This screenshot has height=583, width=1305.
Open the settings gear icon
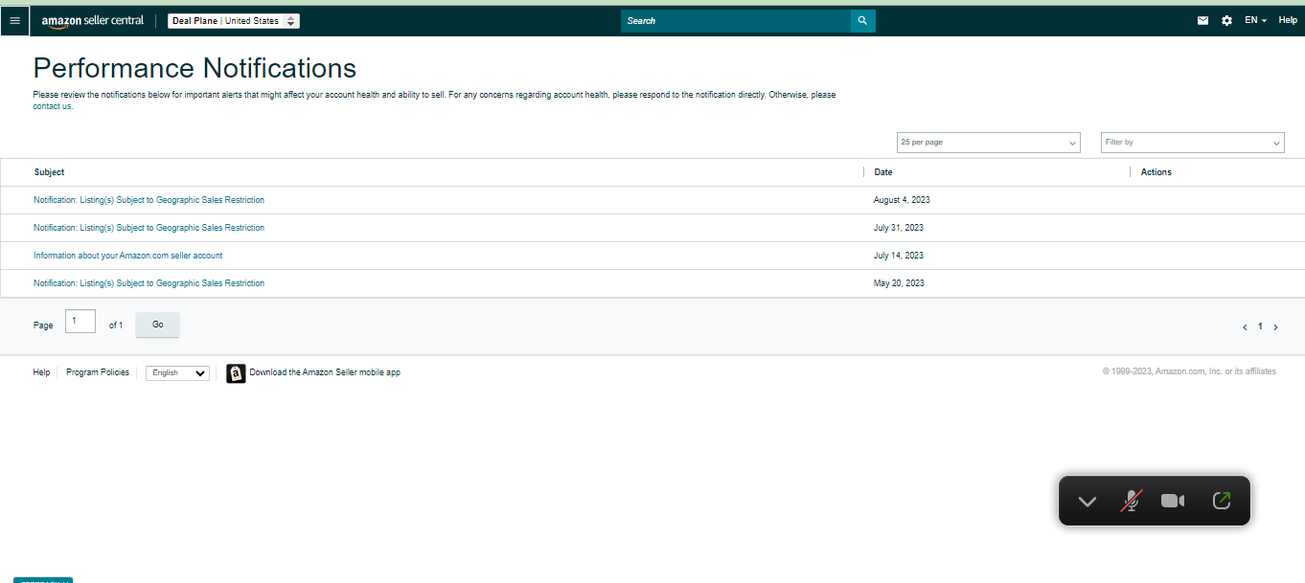pyautogui.click(x=1226, y=20)
